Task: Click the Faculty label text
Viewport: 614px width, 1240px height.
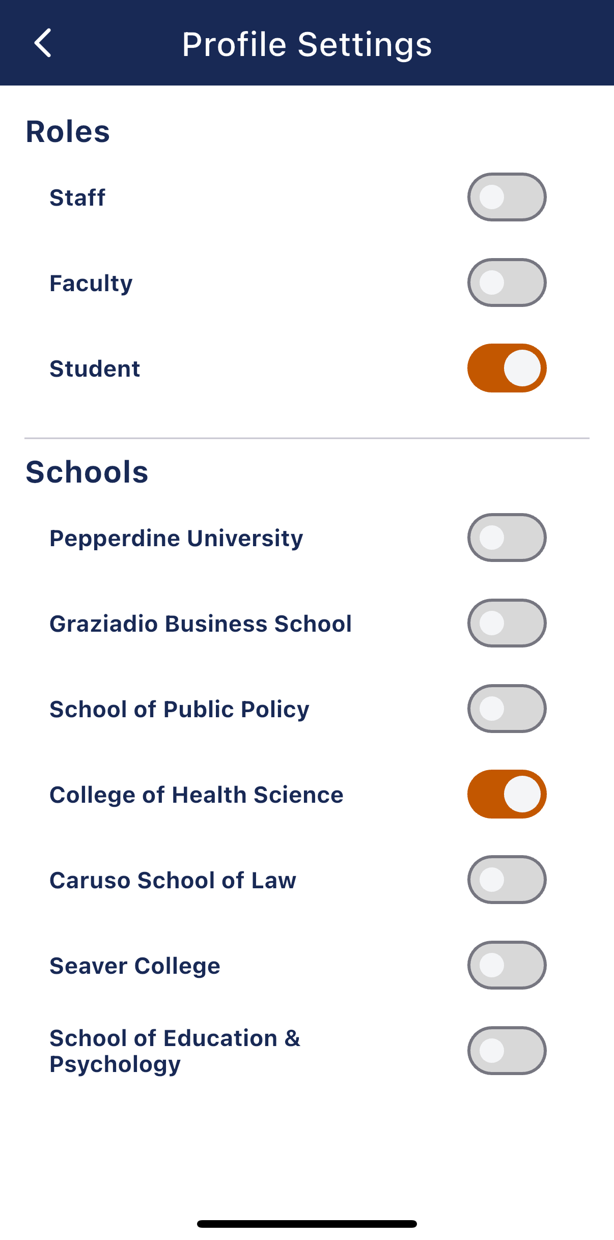Action: [x=91, y=284]
